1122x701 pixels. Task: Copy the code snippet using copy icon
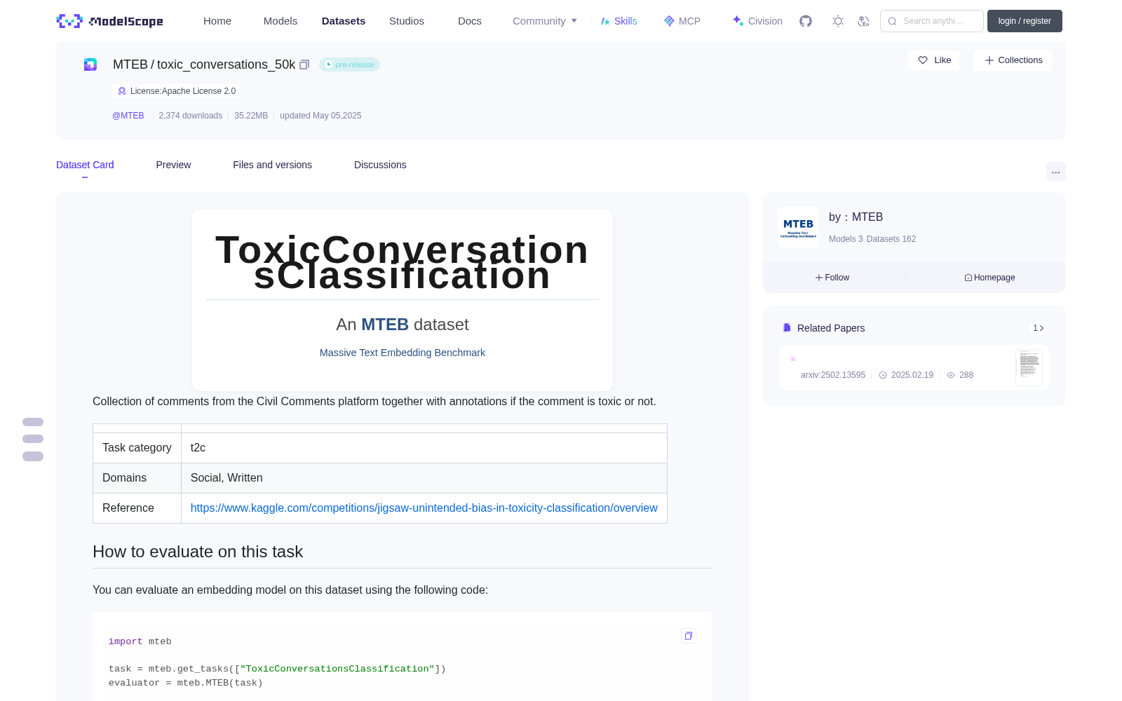coord(689,636)
